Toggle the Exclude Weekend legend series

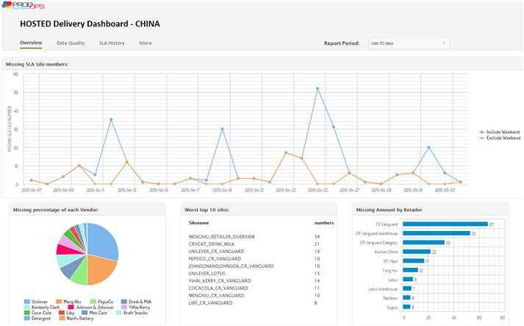click(x=500, y=138)
